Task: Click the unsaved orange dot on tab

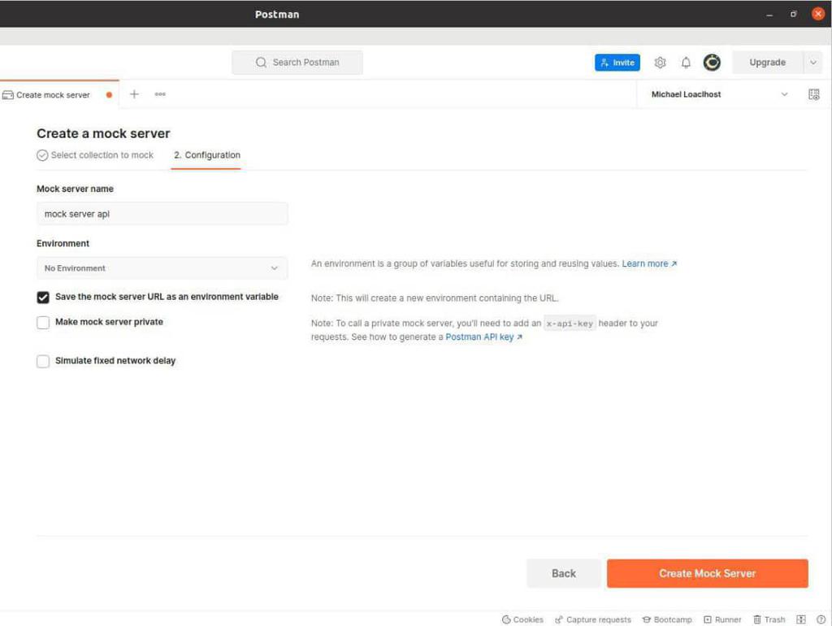Action: pos(109,95)
